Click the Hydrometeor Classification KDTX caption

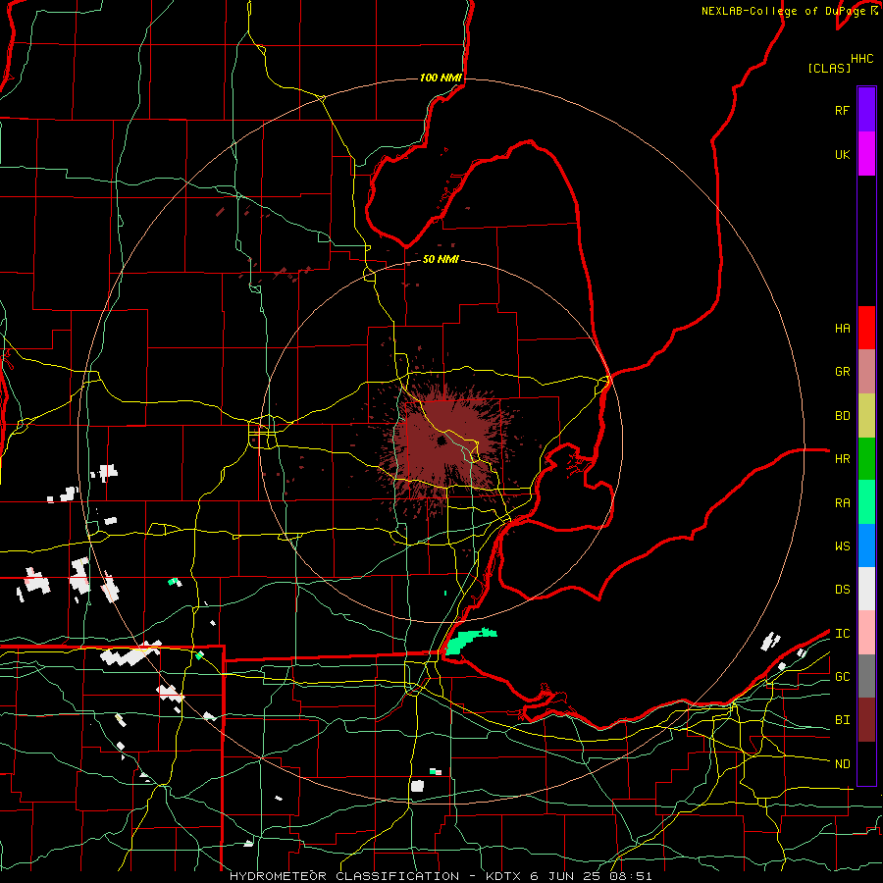click(441, 876)
